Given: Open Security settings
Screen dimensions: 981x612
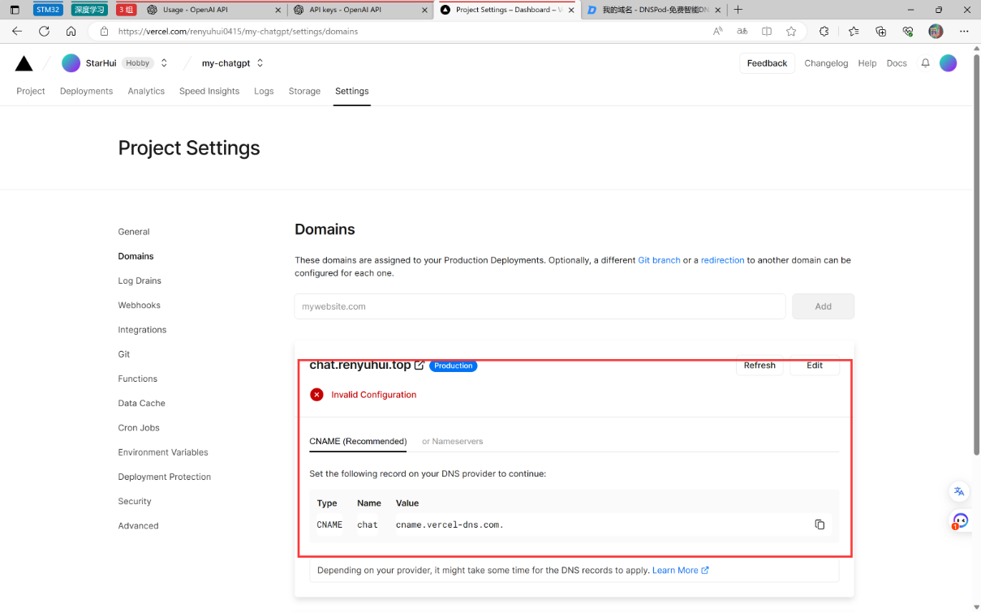Looking at the screenshot, I should pos(135,502).
